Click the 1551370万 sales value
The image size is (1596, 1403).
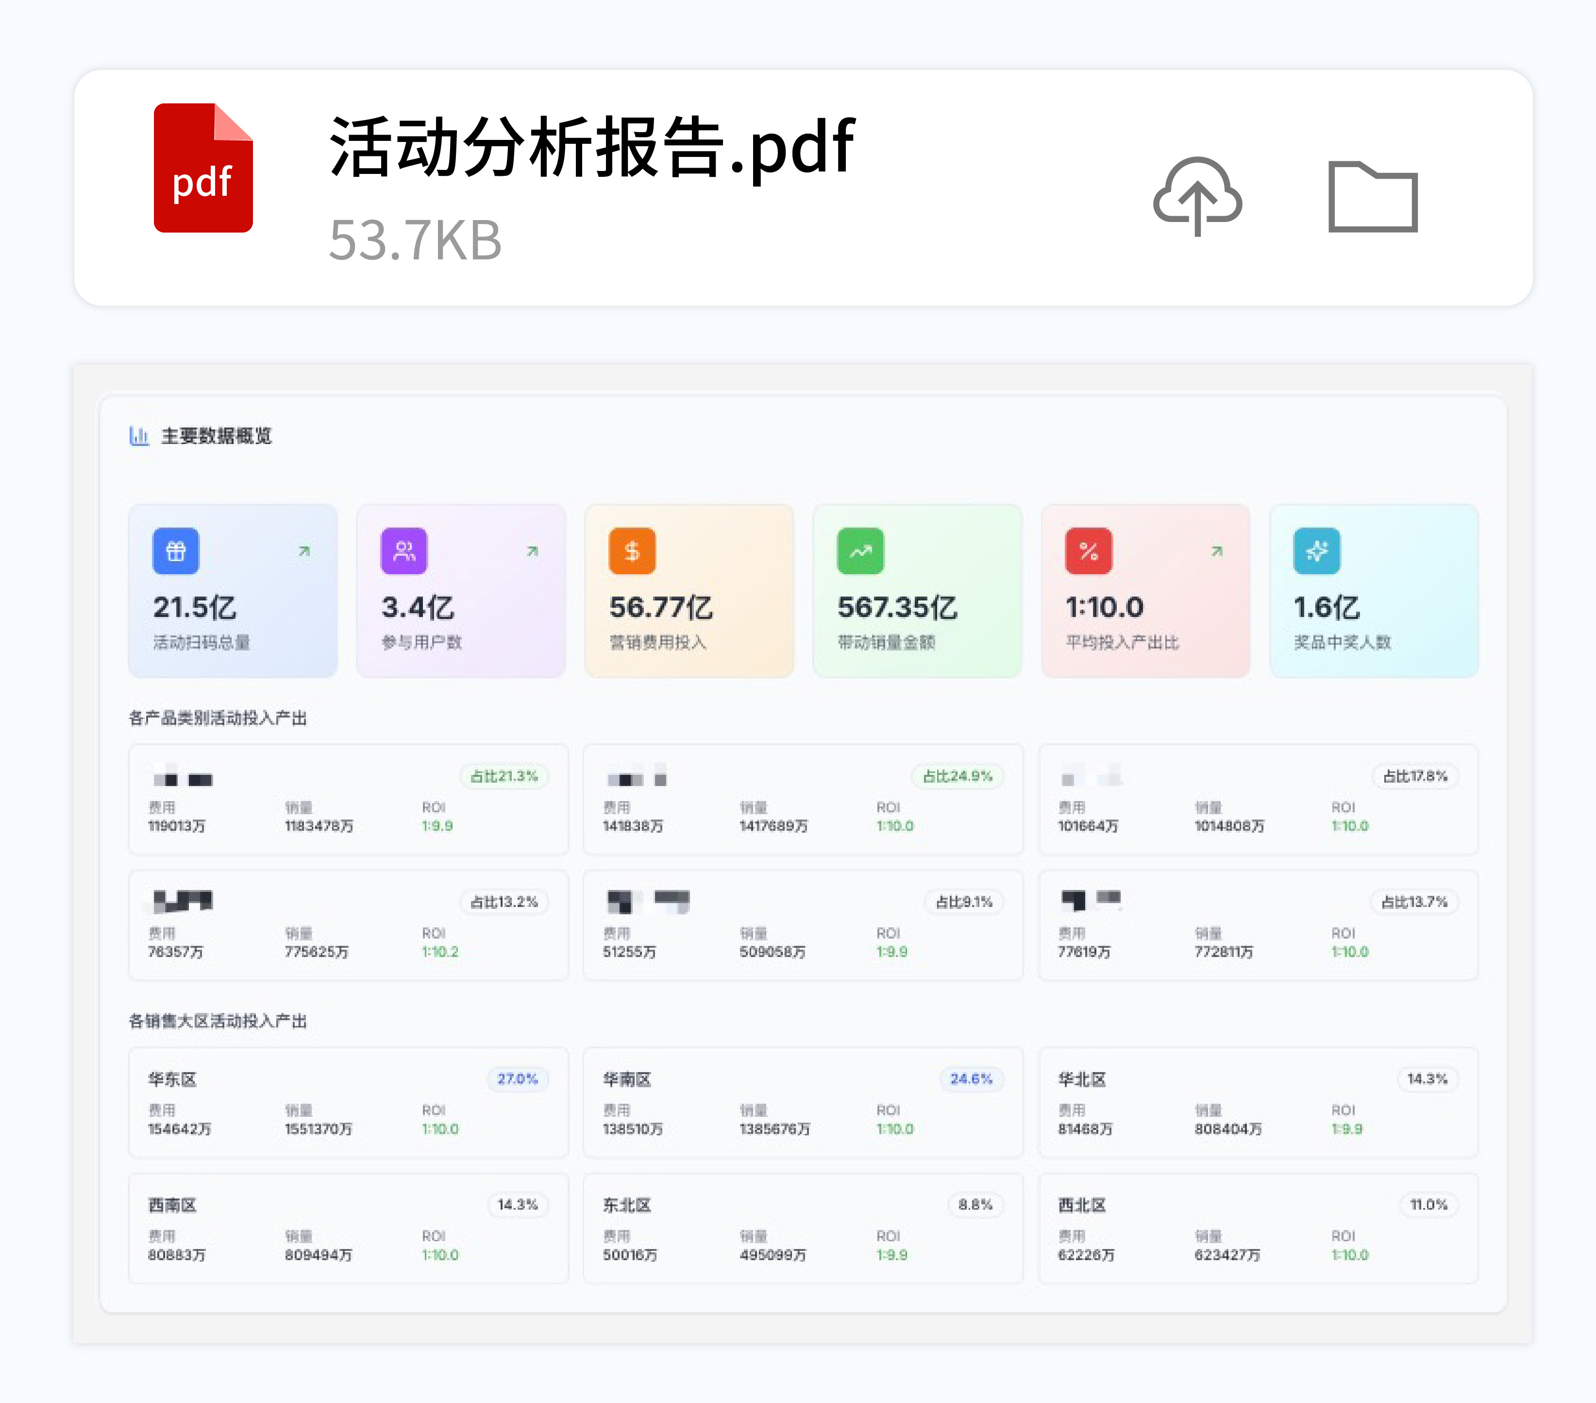[x=319, y=1129]
